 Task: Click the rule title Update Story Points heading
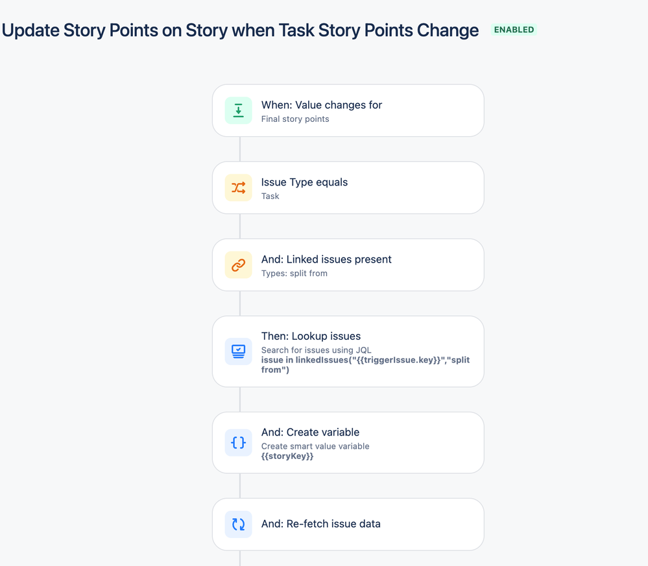pyautogui.click(x=240, y=30)
